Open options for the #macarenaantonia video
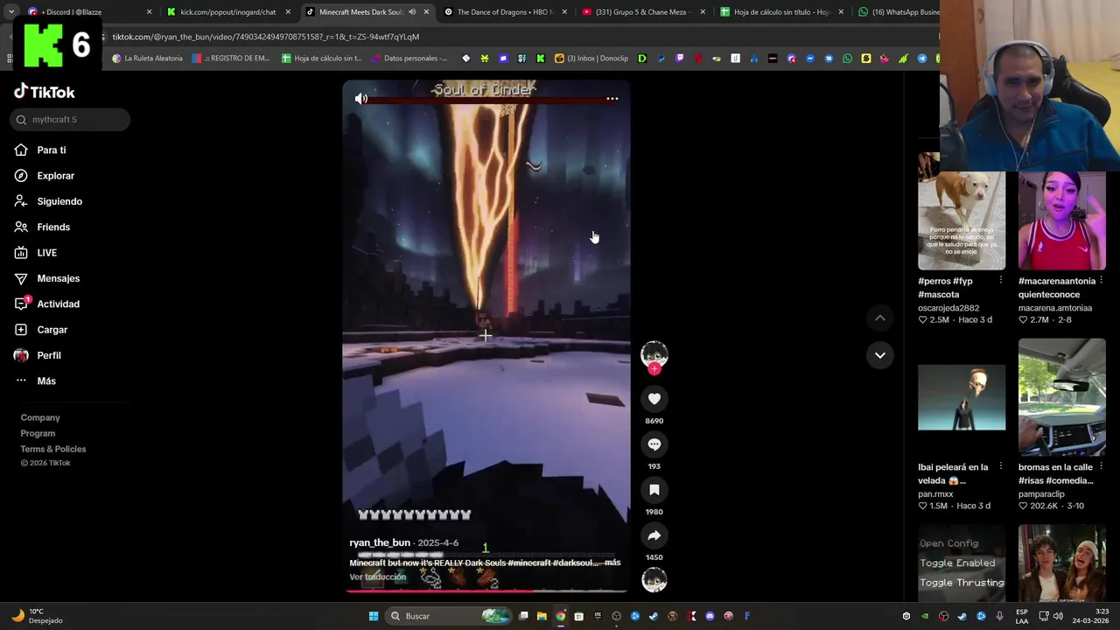Image resolution: width=1120 pixels, height=630 pixels. pyautogui.click(x=1101, y=281)
